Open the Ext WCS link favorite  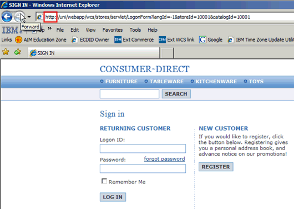coord(181,39)
